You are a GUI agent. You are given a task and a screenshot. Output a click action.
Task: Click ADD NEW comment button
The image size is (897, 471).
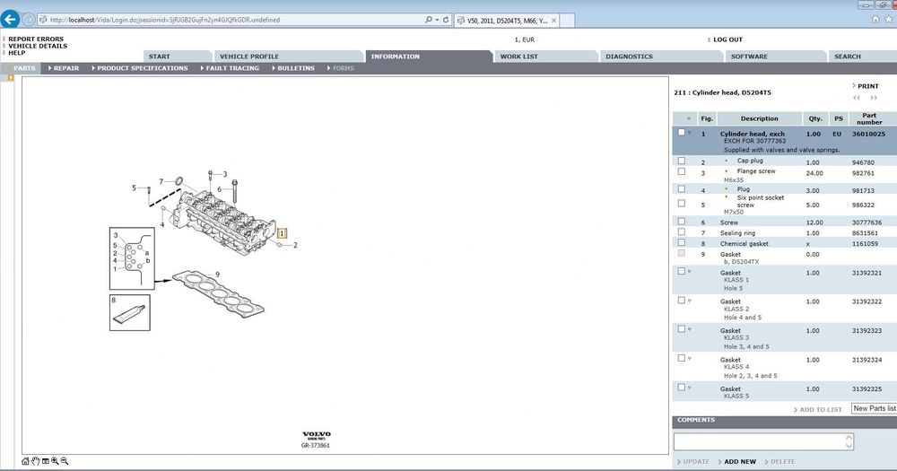click(x=740, y=461)
